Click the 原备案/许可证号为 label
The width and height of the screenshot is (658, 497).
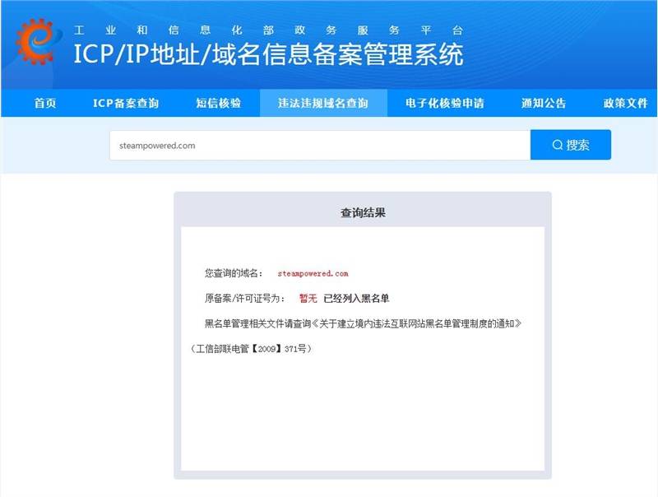tap(243, 299)
